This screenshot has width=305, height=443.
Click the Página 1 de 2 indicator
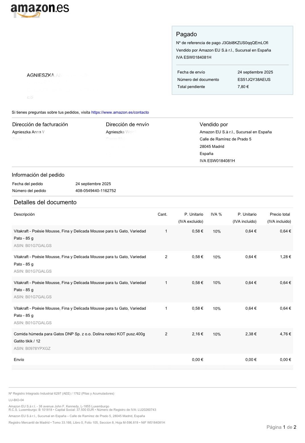pyautogui.click(x=281, y=427)
